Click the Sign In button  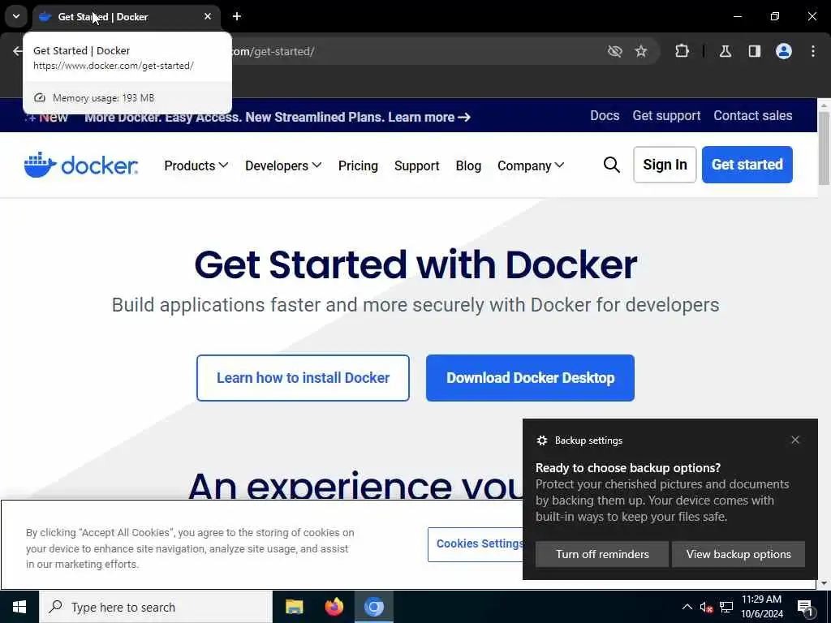pos(665,165)
